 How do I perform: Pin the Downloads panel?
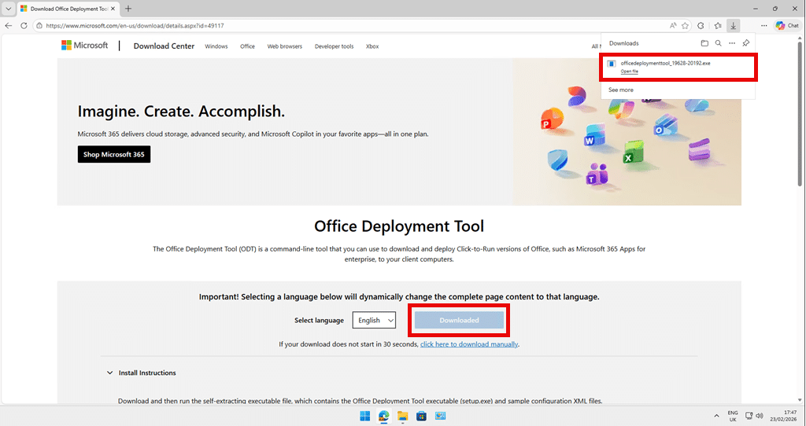pyautogui.click(x=745, y=43)
